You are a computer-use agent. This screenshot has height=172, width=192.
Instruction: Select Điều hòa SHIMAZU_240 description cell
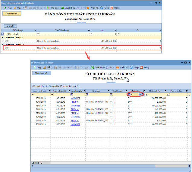click(97, 113)
